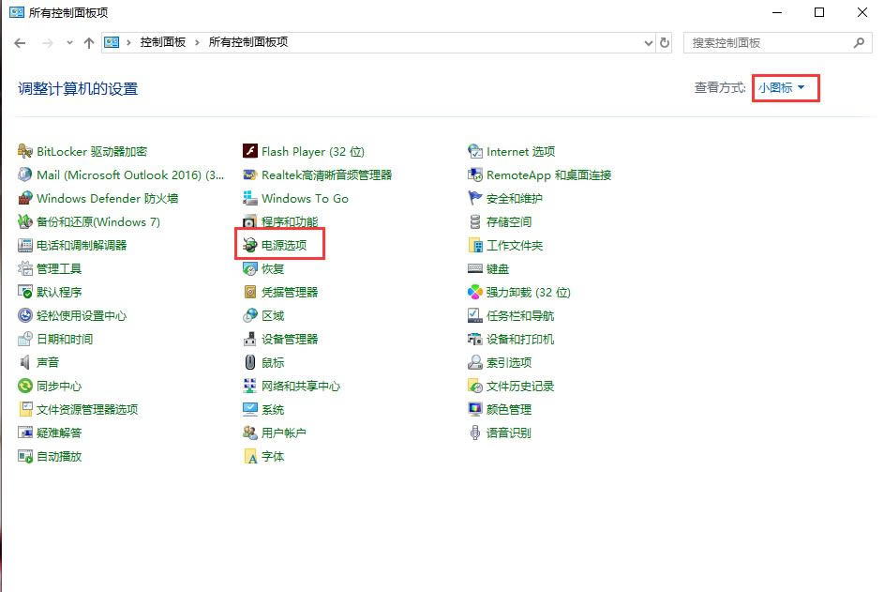Image resolution: width=884 pixels, height=592 pixels.
Task: Click the 字体 fonts icon
Action: (x=249, y=457)
